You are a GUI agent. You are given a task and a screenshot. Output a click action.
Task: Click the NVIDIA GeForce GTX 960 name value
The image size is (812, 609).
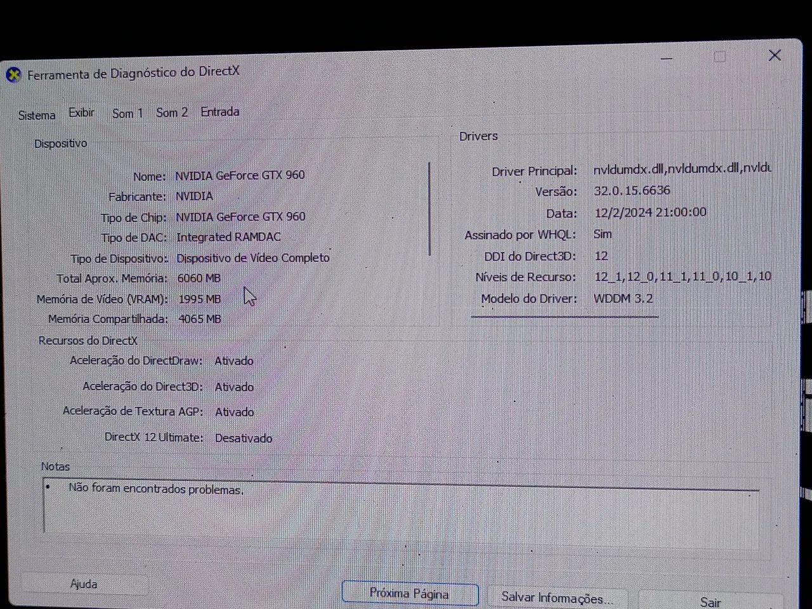click(240, 175)
